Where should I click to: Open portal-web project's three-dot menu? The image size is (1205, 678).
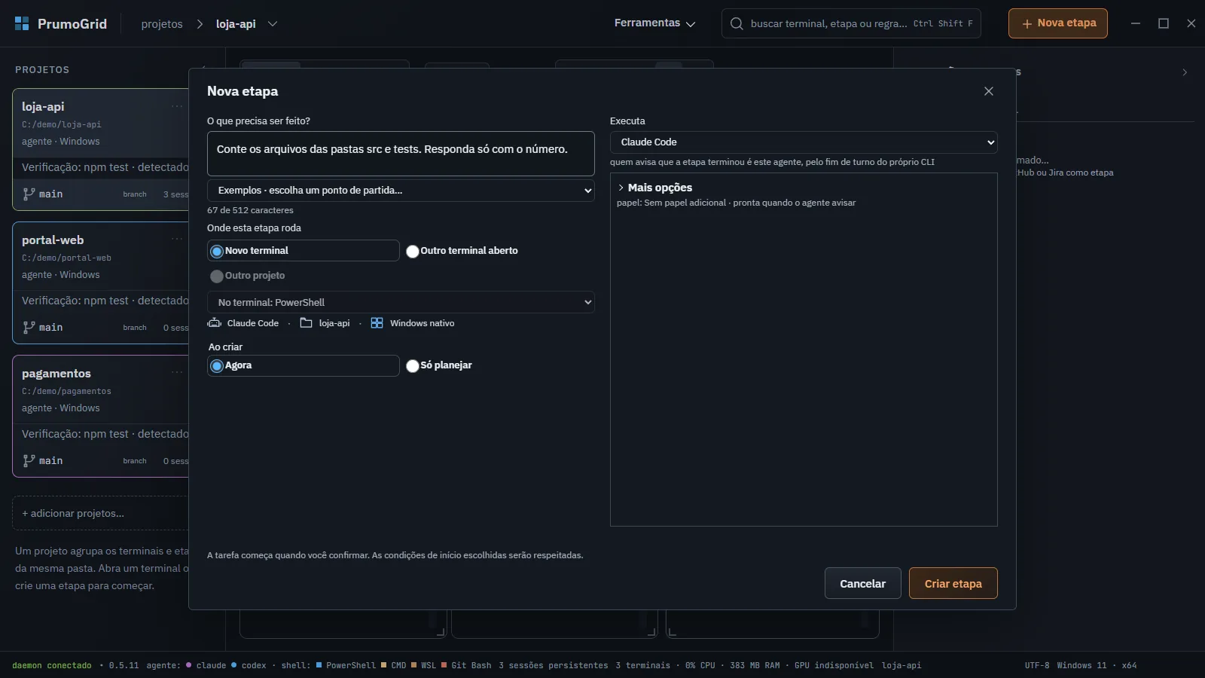point(177,240)
